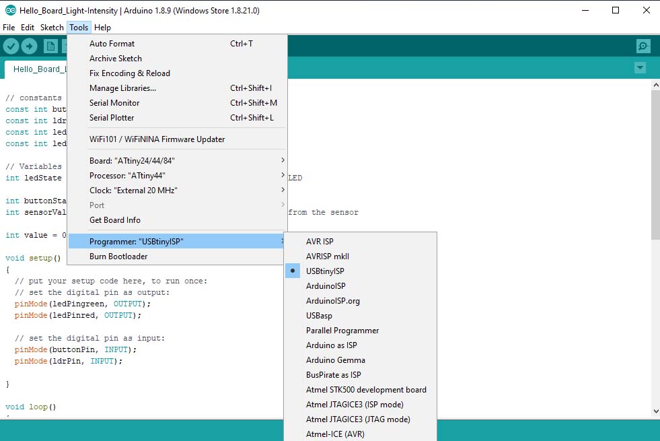Open the tab dropdown arrow
The height and width of the screenshot is (441, 660).
pyautogui.click(x=640, y=68)
